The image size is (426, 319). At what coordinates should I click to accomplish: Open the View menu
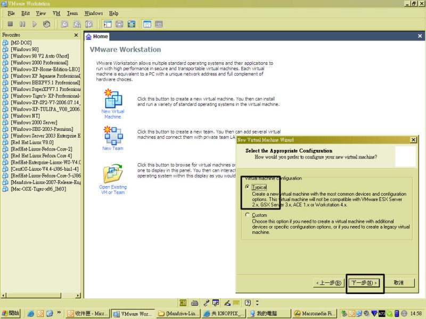pyautogui.click(x=41, y=13)
